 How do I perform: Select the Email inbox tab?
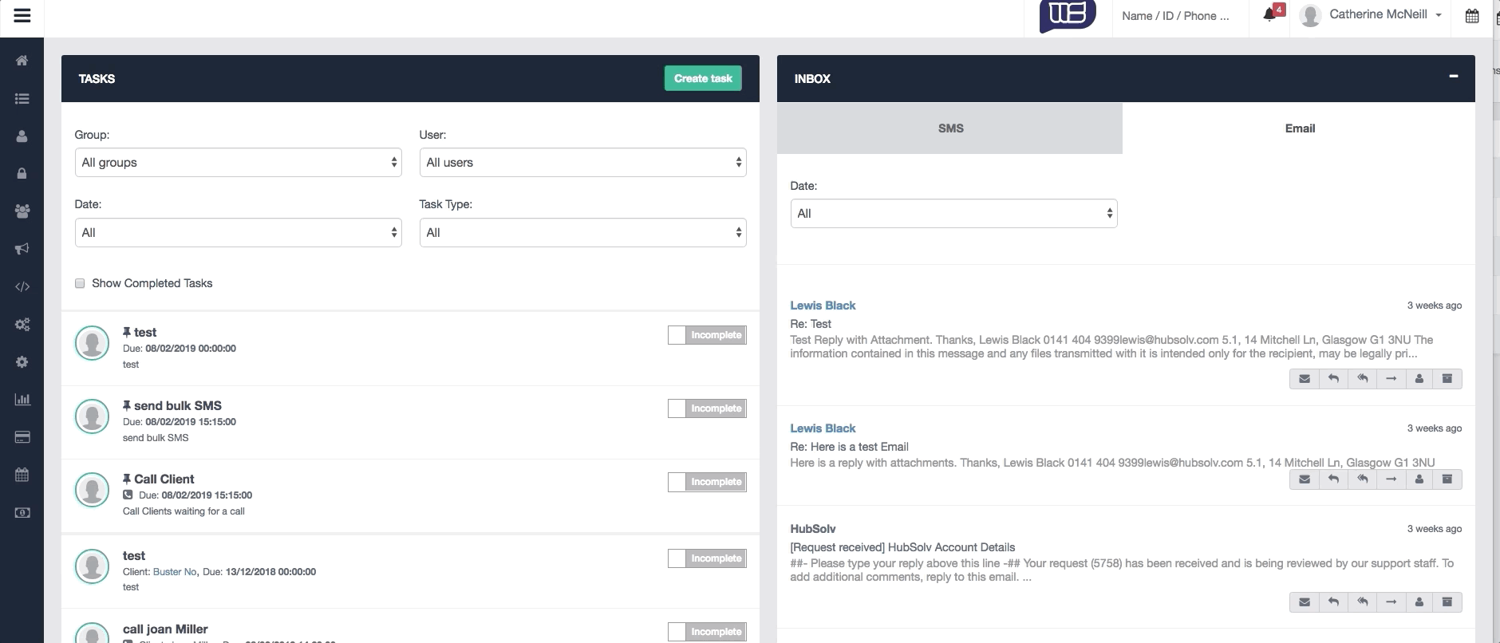click(1299, 128)
